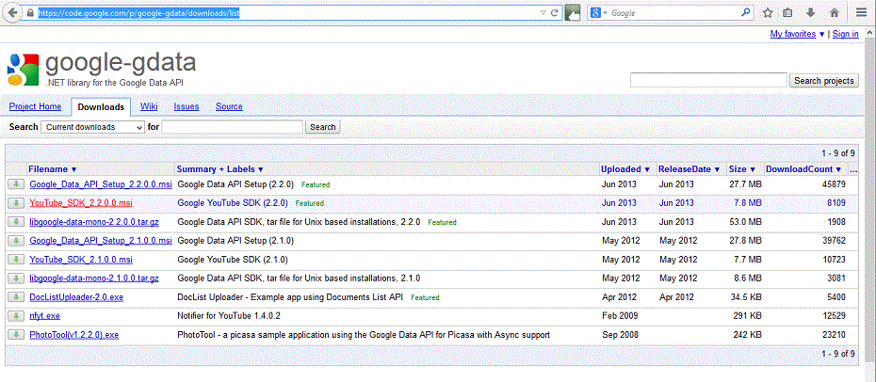This screenshot has height=382, width=876.
Task: Click the green extension icon beside address bar
Action: [573, 12]
